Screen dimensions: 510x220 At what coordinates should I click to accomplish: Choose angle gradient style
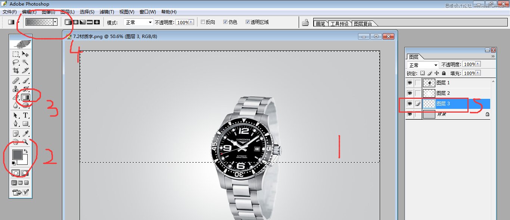pos(83,22)
